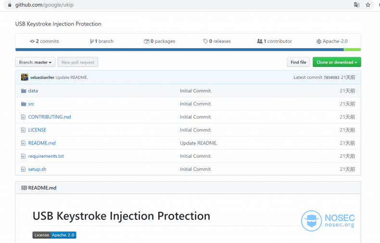This screenshot has width=380, height=243.
Task: View the 1 branch list
Action: [101, 41]
